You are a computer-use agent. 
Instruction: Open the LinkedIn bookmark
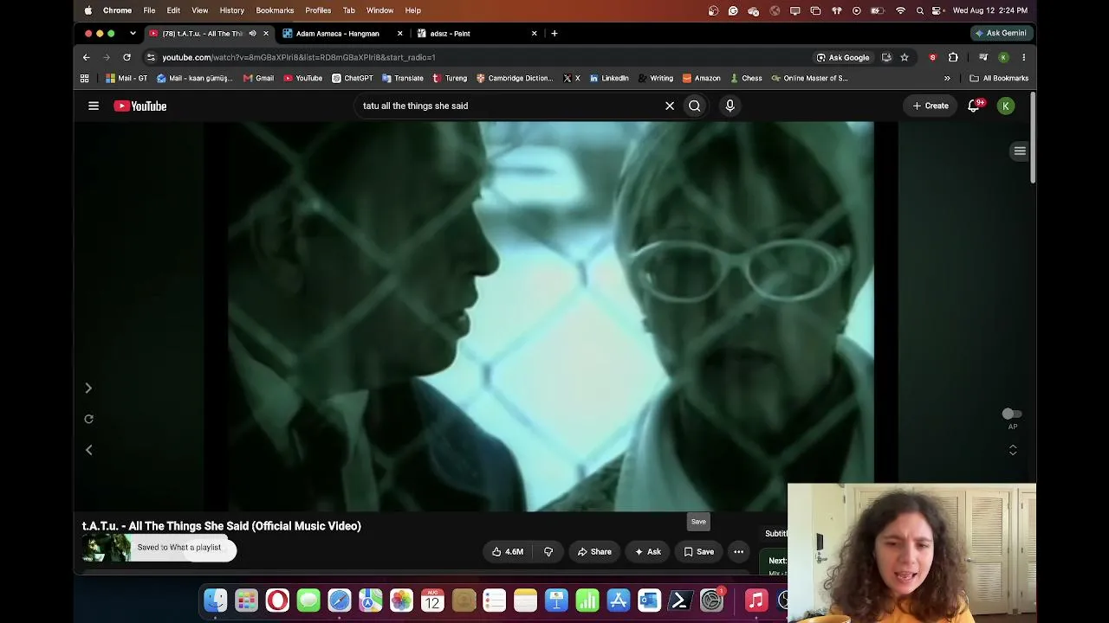[609, 78]
